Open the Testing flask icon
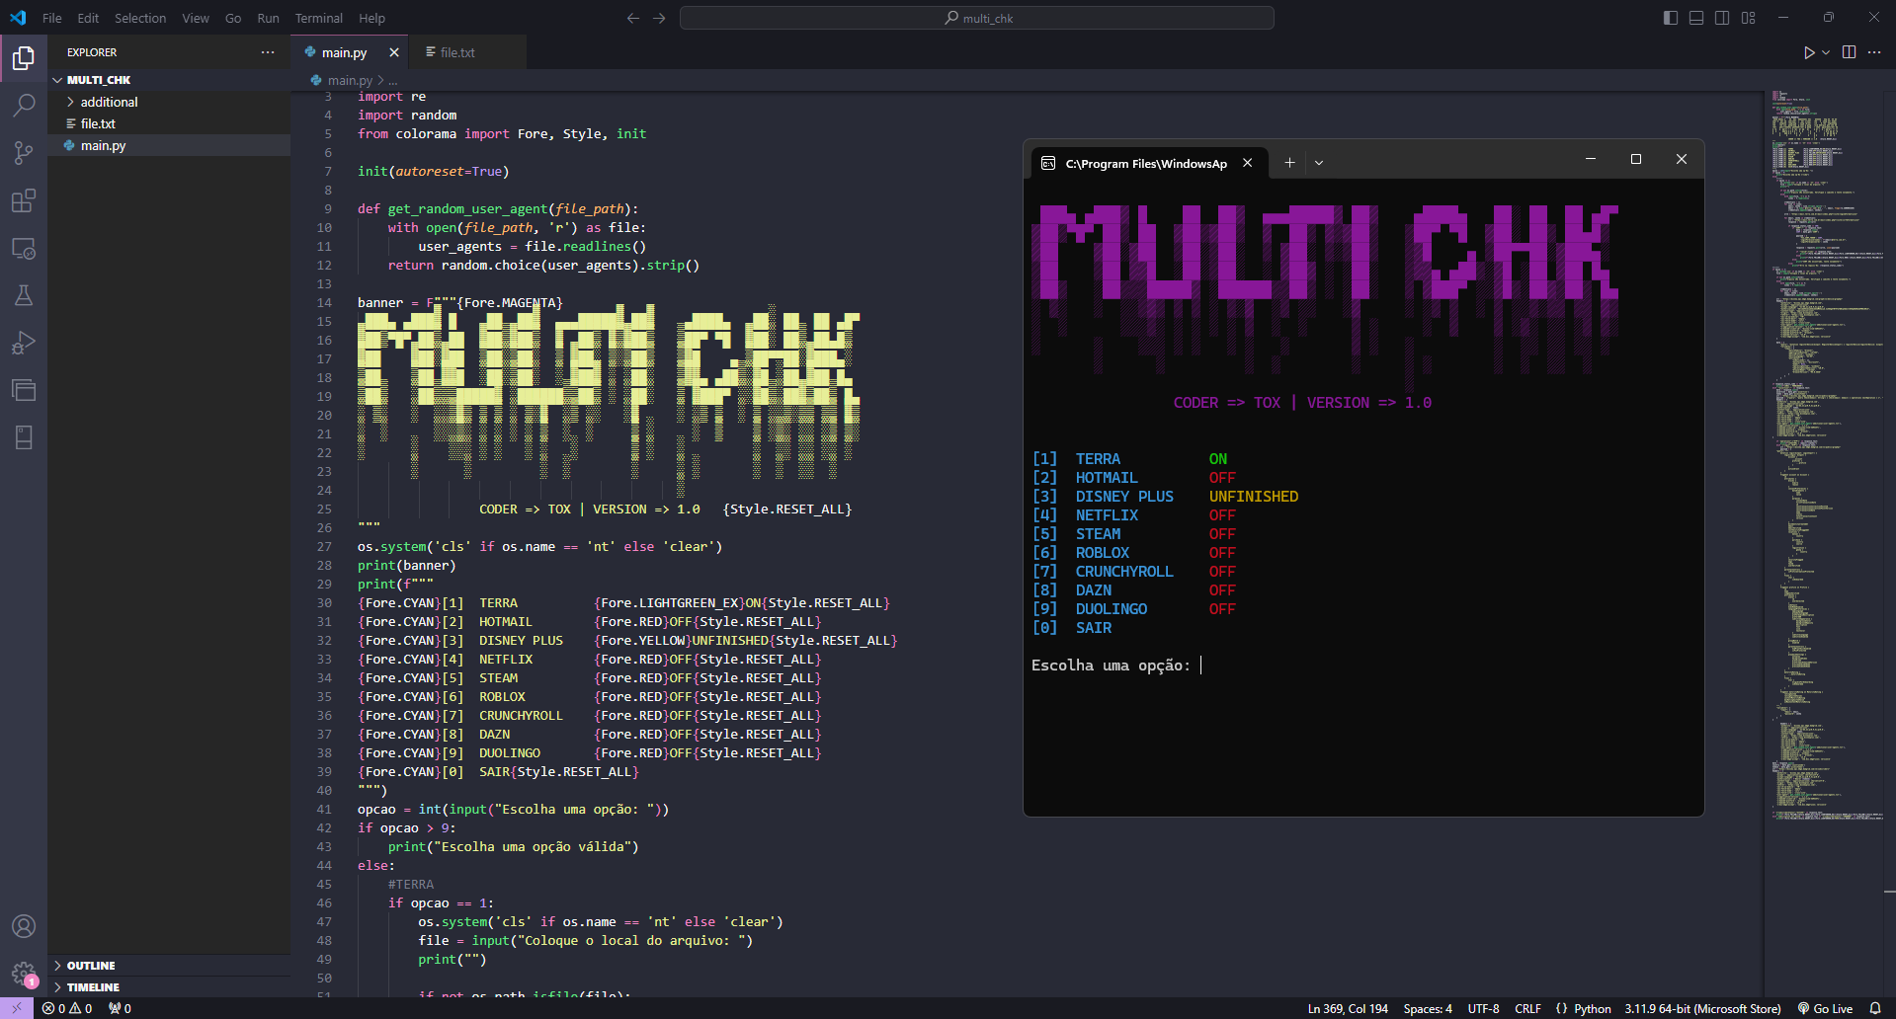 click(24, 295)
